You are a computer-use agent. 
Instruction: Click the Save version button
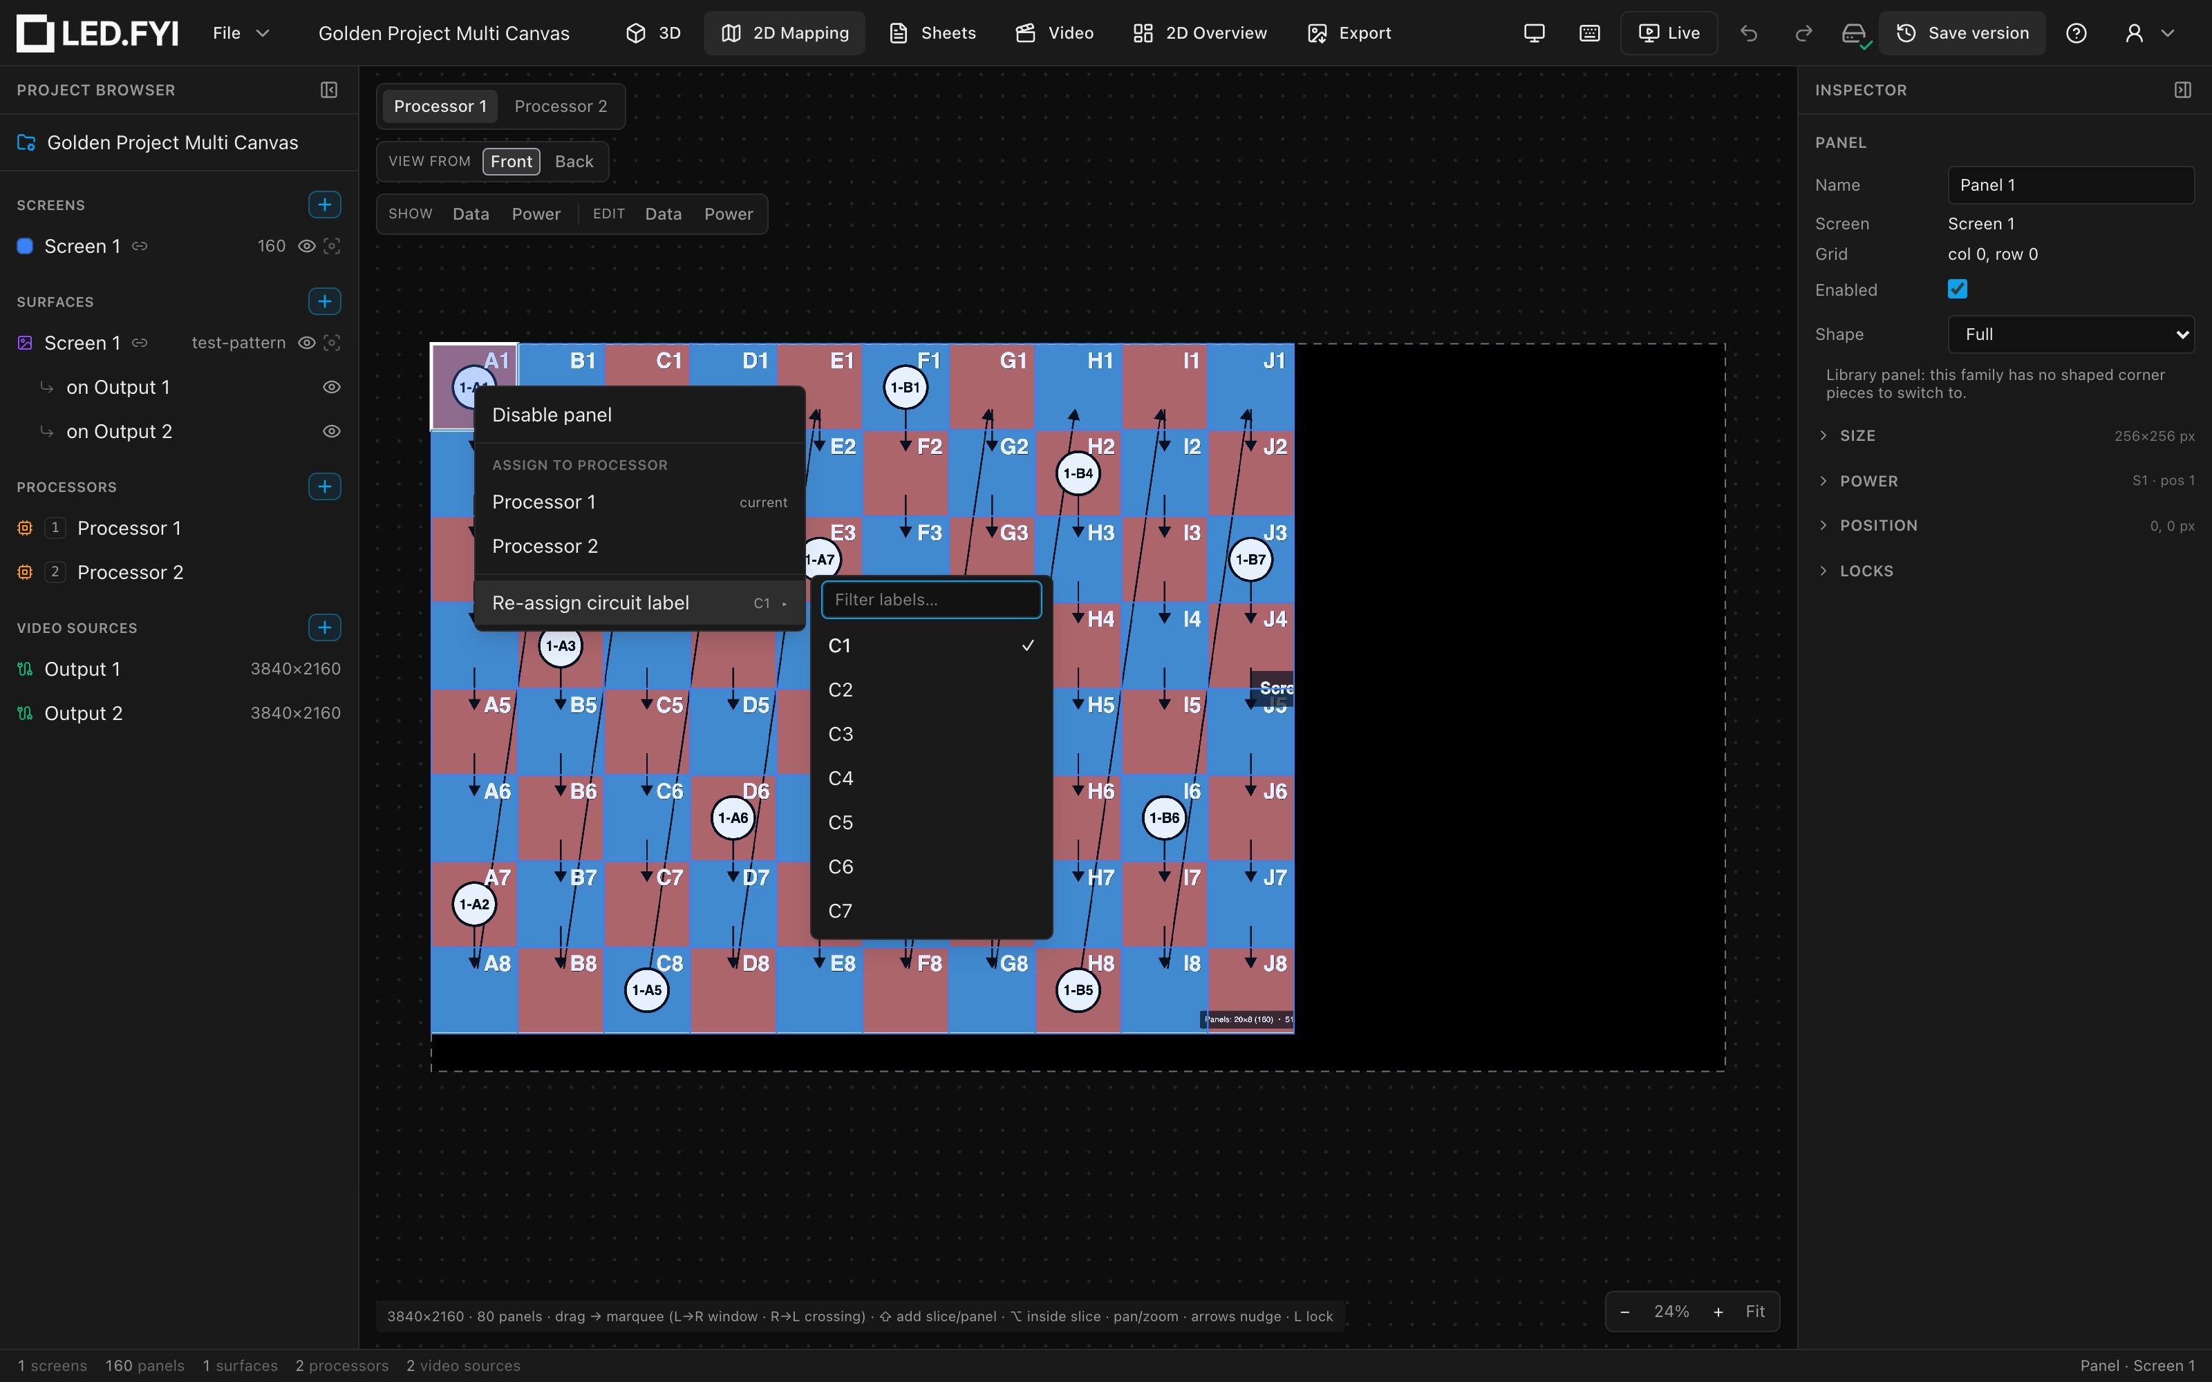coord(1962,33)
